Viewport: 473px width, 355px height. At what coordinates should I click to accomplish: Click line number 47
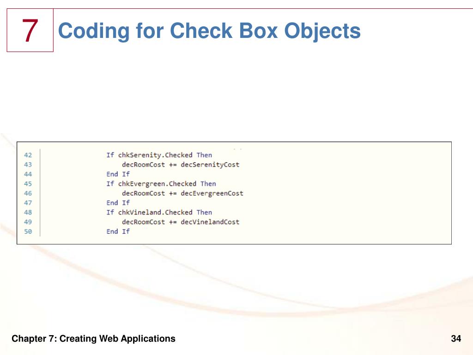click(28, 203)
